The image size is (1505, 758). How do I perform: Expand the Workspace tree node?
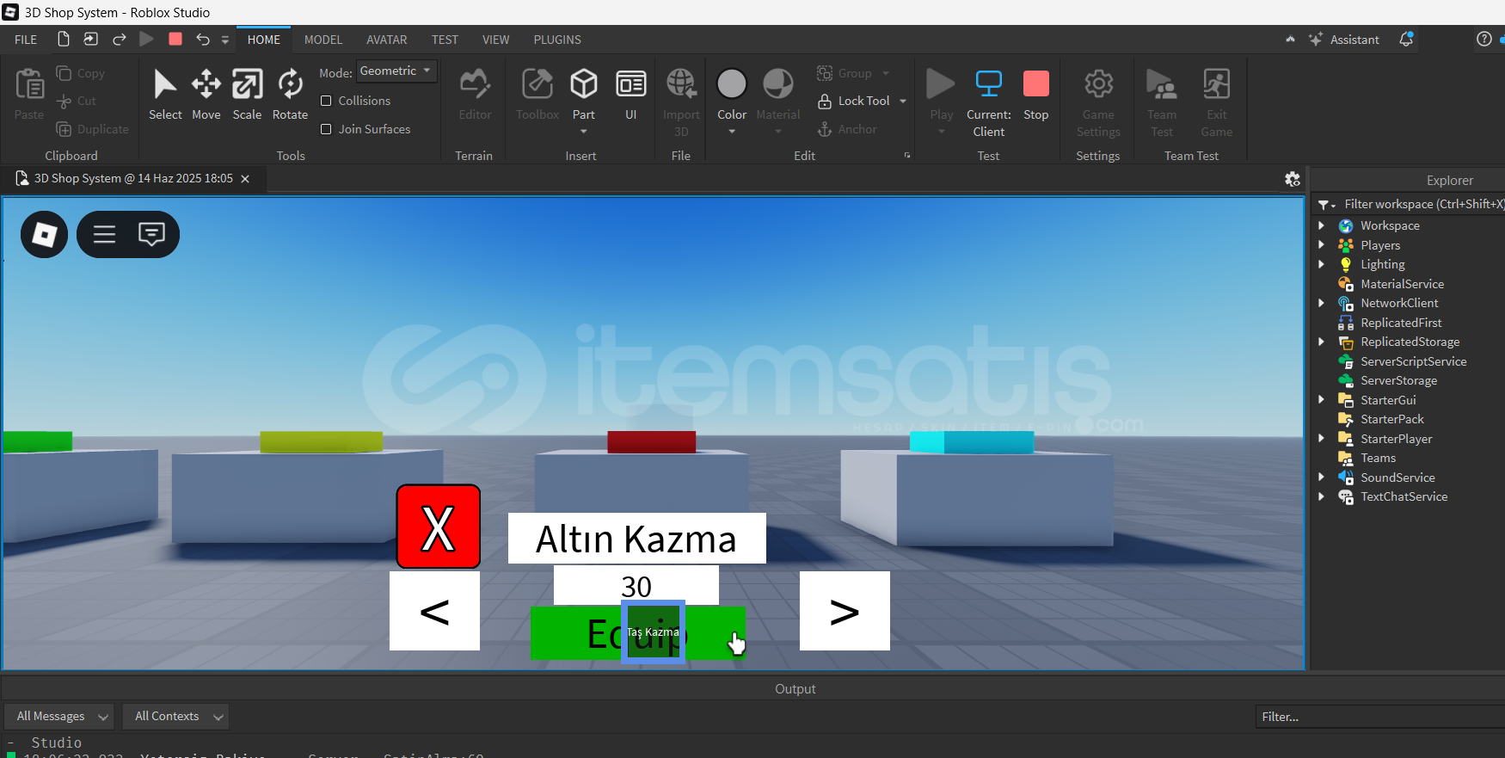point(1322,225)
